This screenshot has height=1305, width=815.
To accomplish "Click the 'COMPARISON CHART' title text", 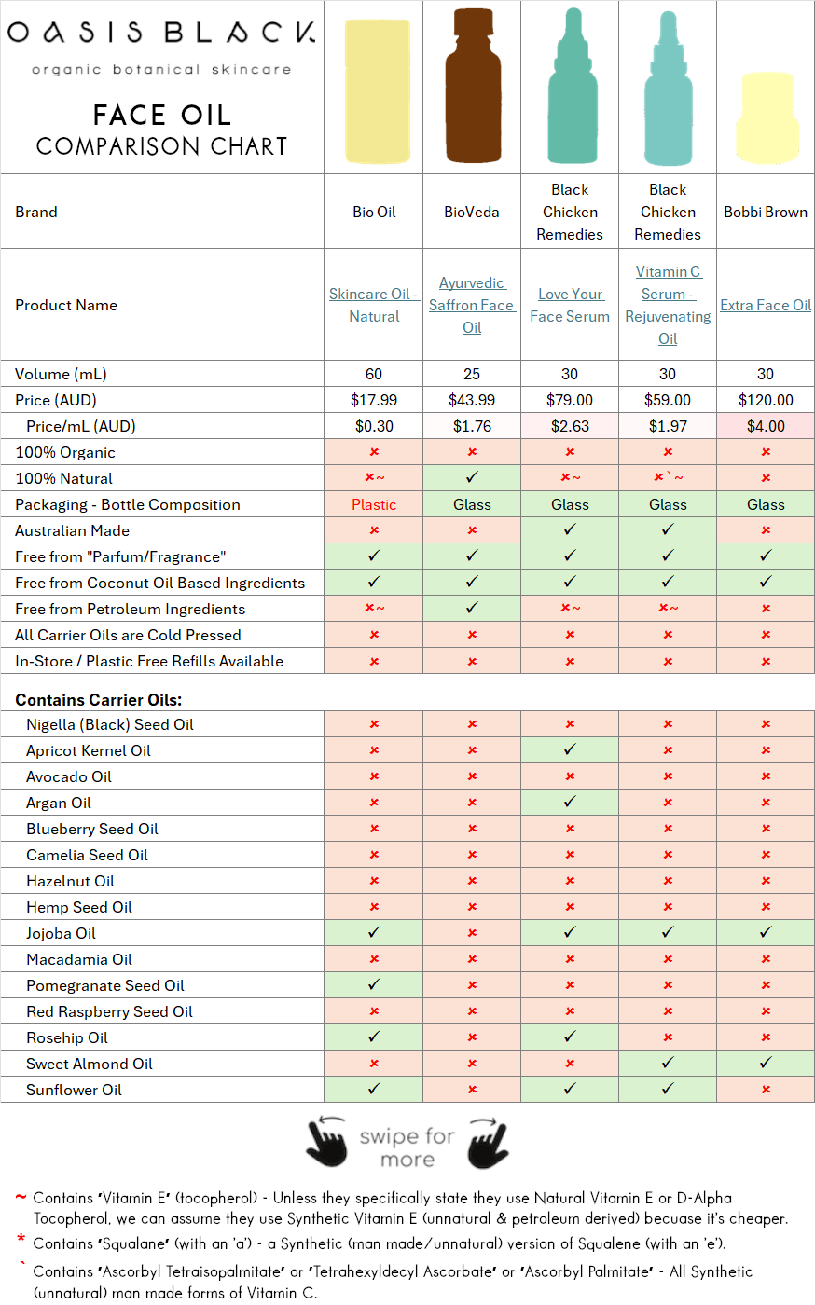I will (162, 146).
